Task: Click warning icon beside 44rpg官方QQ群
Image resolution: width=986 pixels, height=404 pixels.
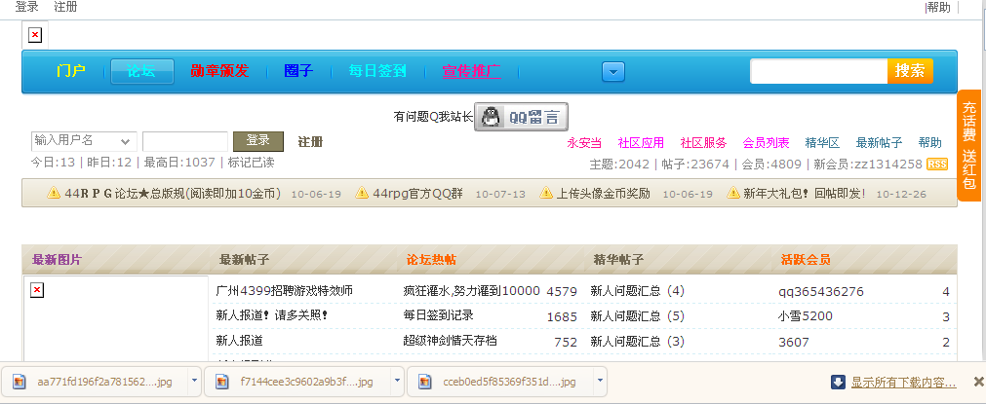Action: (362, 193)
